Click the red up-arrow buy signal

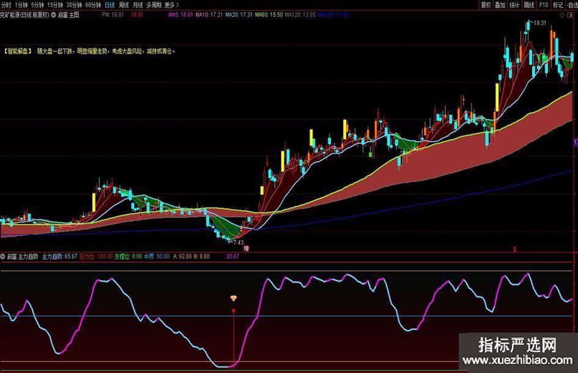click(233, 311)
